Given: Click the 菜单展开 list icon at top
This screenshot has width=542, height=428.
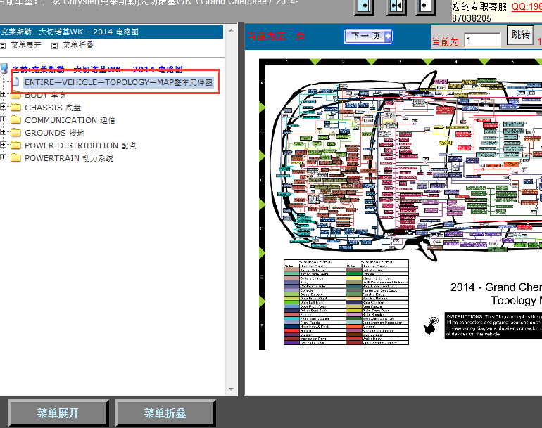Looking at the screenshot, I should (3, 46).
